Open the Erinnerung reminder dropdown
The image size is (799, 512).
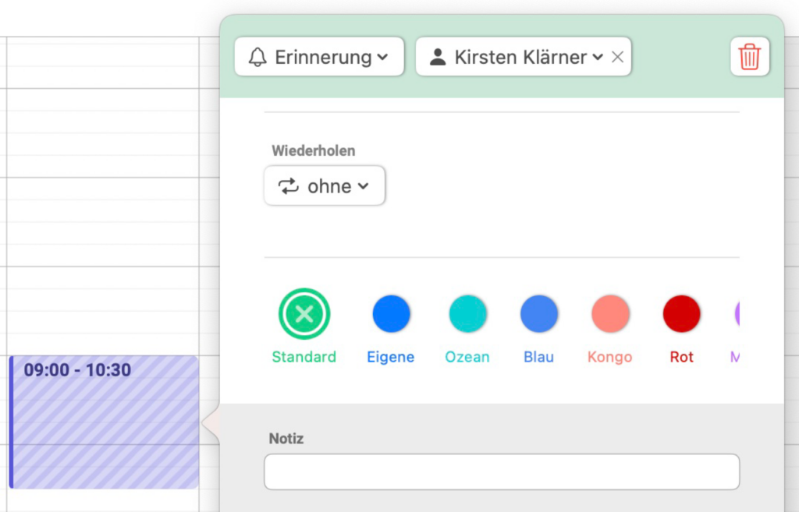(319, 56)
